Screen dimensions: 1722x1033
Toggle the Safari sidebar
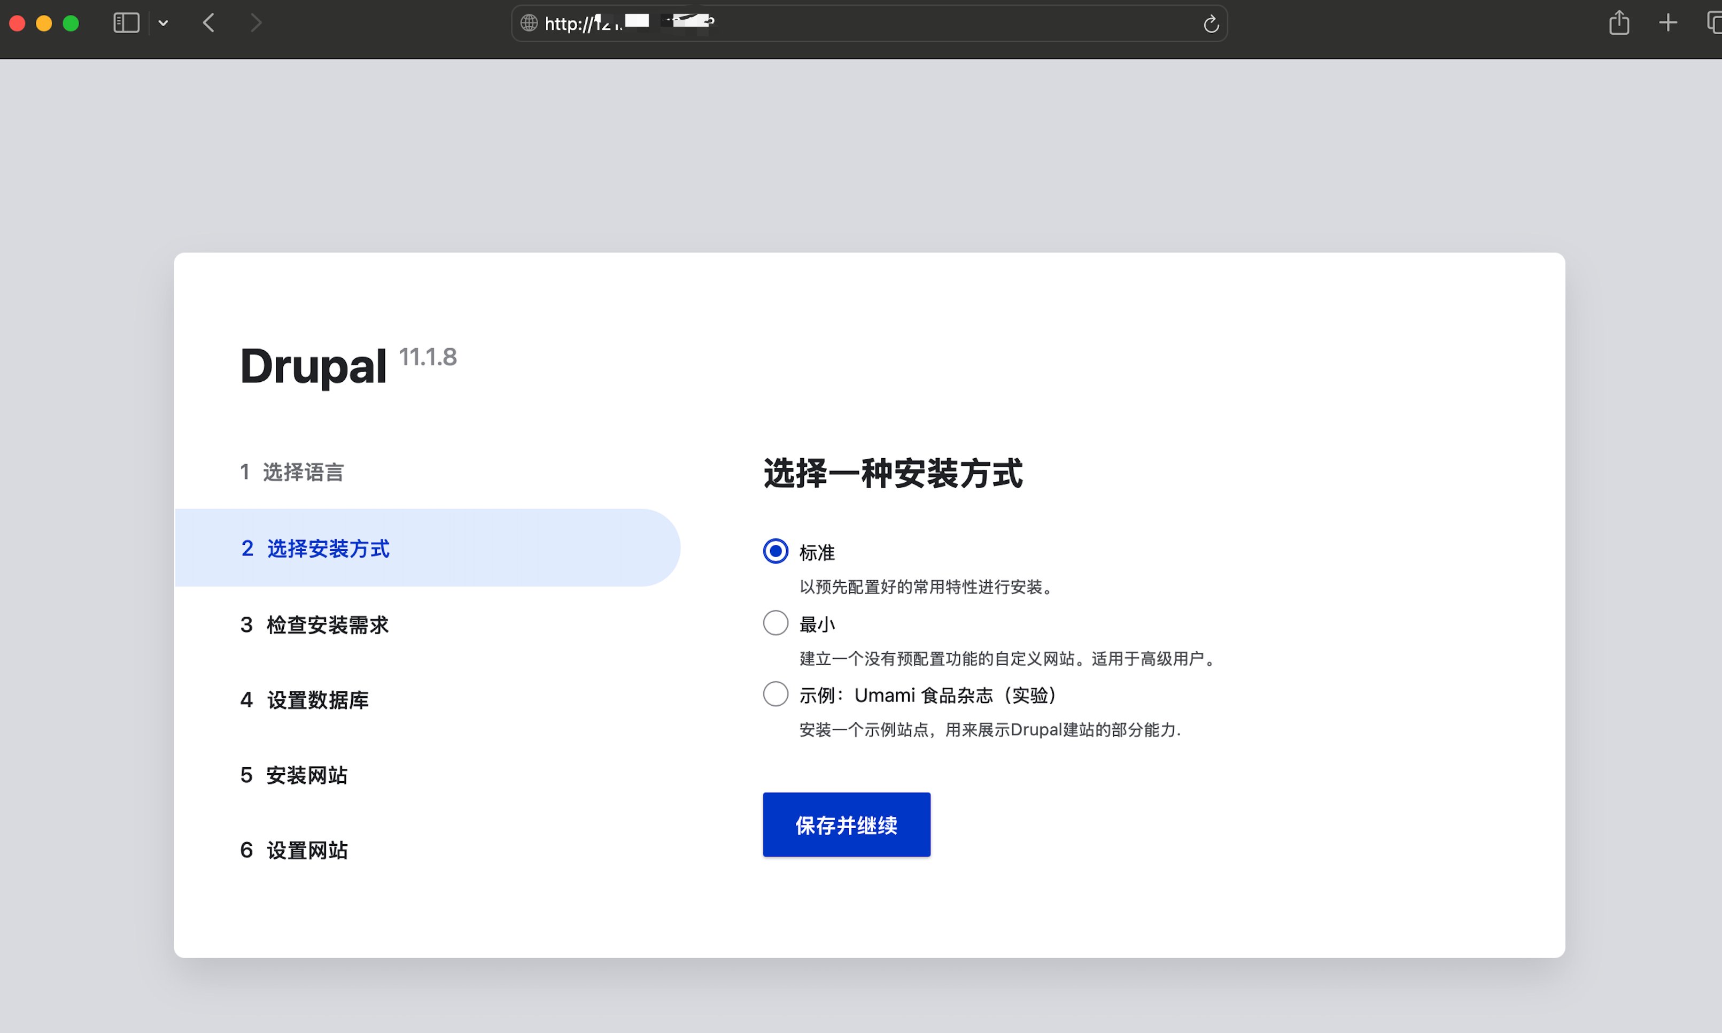point(126,23)
